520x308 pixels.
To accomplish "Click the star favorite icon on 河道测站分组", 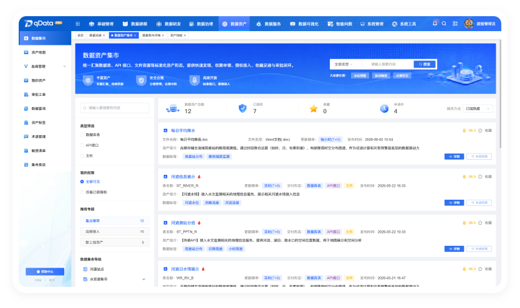I will [x=480, y=223].
